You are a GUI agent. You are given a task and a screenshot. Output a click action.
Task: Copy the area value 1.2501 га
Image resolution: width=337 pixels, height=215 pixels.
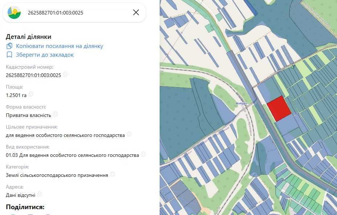coord(30,94)
